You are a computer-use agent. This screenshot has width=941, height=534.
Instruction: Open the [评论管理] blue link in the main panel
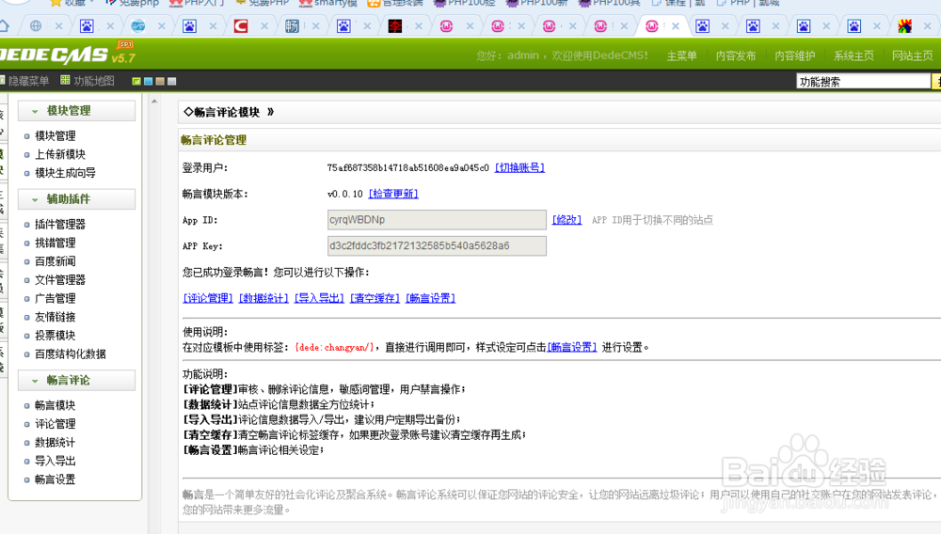(208, 298)
